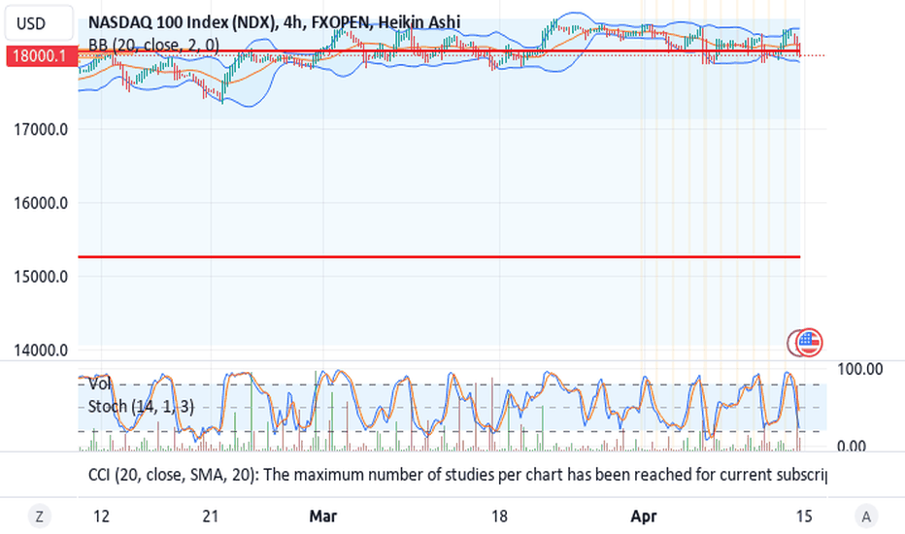The height and width of the screenshot is (534, 905).
Task: Toggle the Z timezone button
Action: coord(39,516)
